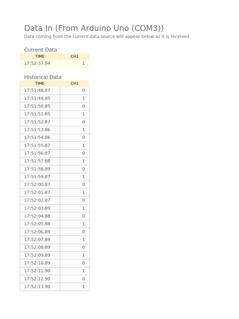Click the Historical Data section heading
The height and width of the screenshot is (319, 239).
[x=43, y=77]
